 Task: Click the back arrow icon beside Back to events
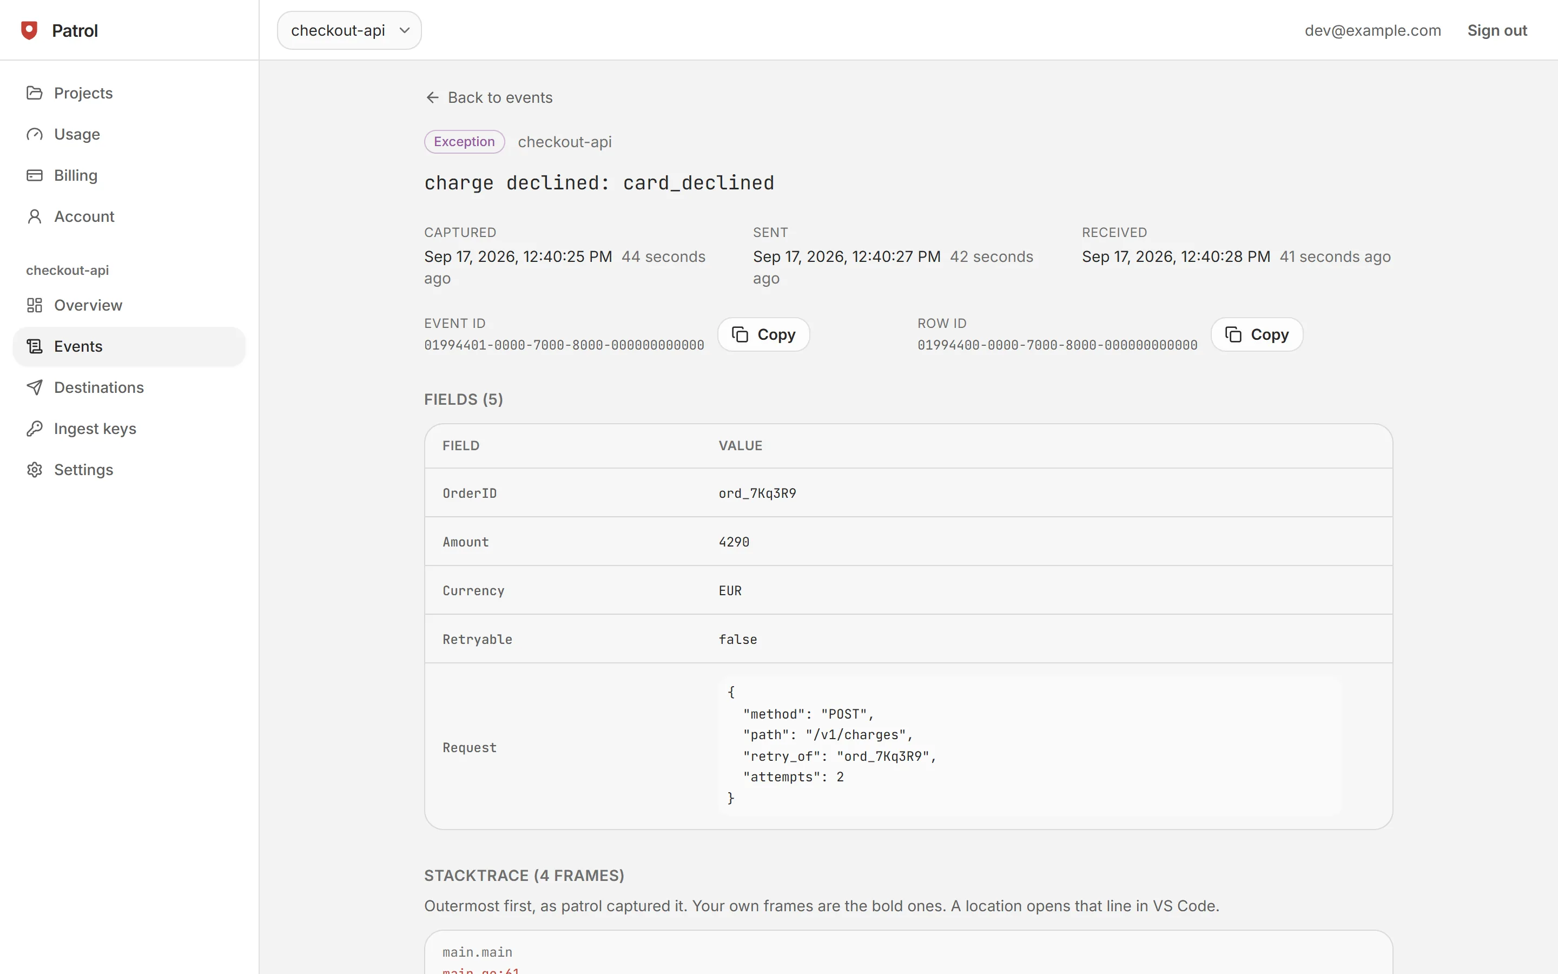[433, 97]
